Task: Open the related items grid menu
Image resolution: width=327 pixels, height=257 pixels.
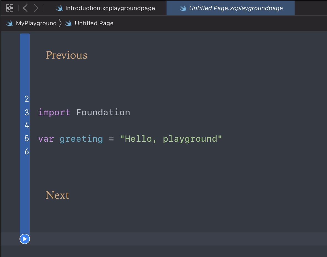Action: tap(10, 8)
